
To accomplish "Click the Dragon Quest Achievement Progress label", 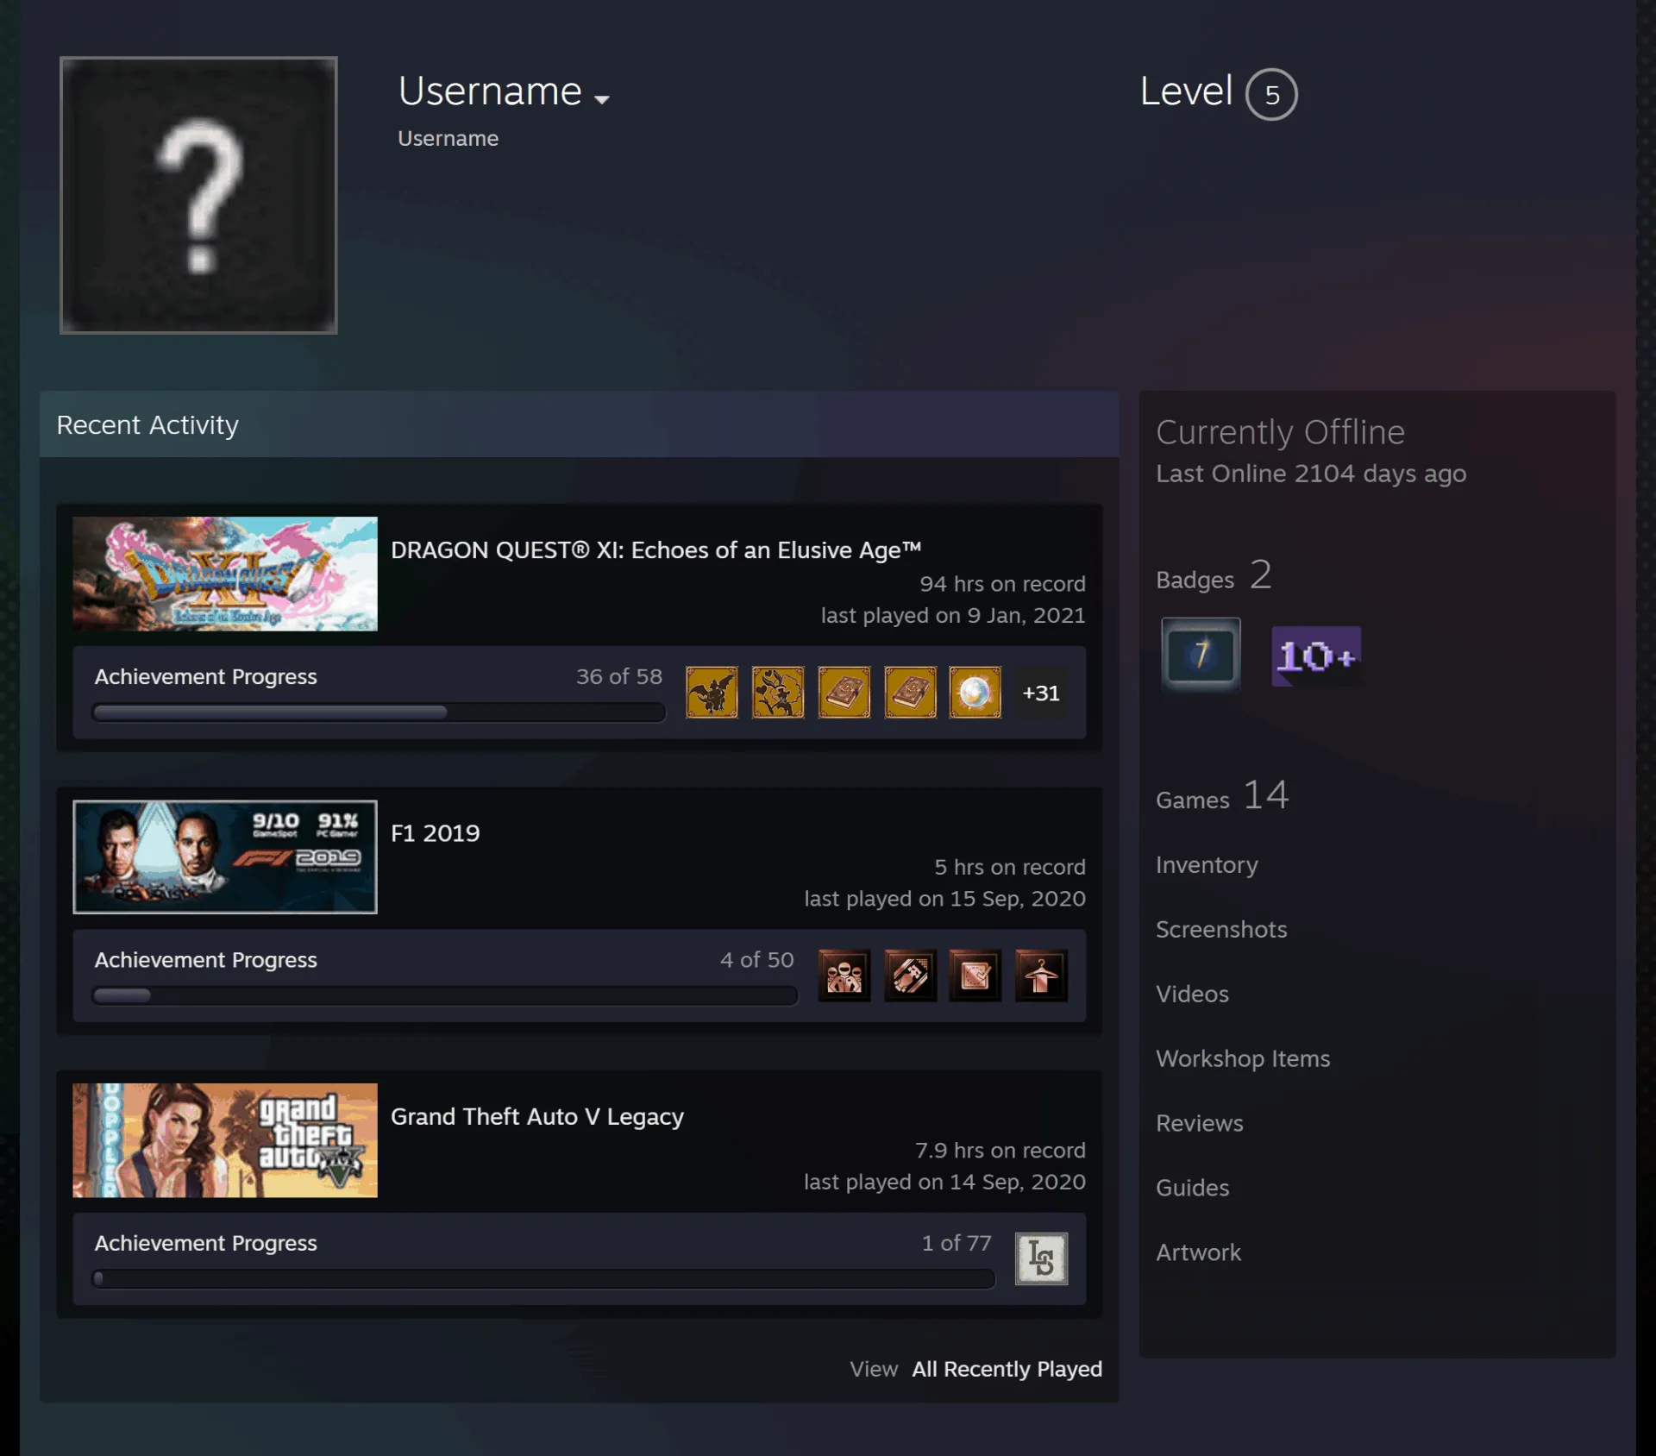I will point(205,676).
